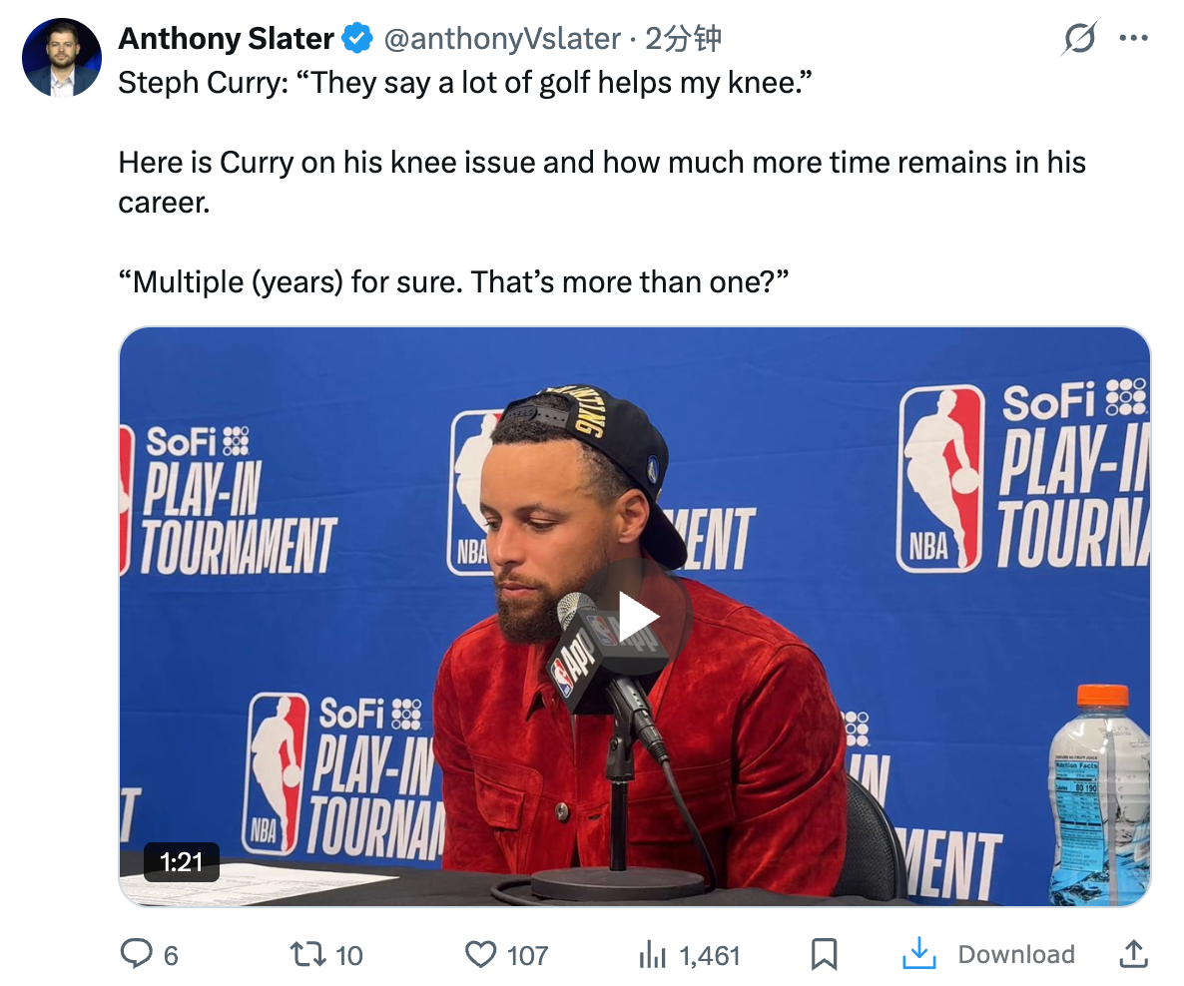Click the blue download arrow icon
This screenshot has width=1184, height=986.
coord(918,955)
